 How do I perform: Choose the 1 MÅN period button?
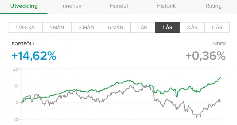(x=57, y=27)
